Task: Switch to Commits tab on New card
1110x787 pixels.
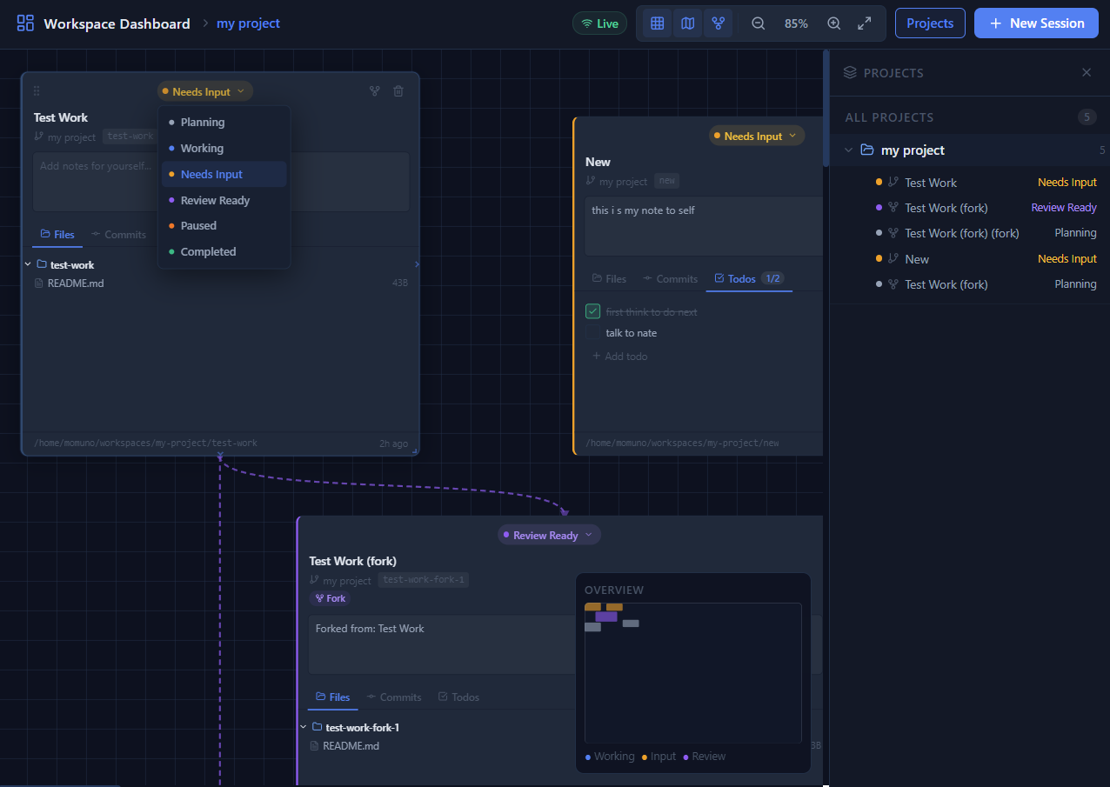Action: [x=671, y=279]
